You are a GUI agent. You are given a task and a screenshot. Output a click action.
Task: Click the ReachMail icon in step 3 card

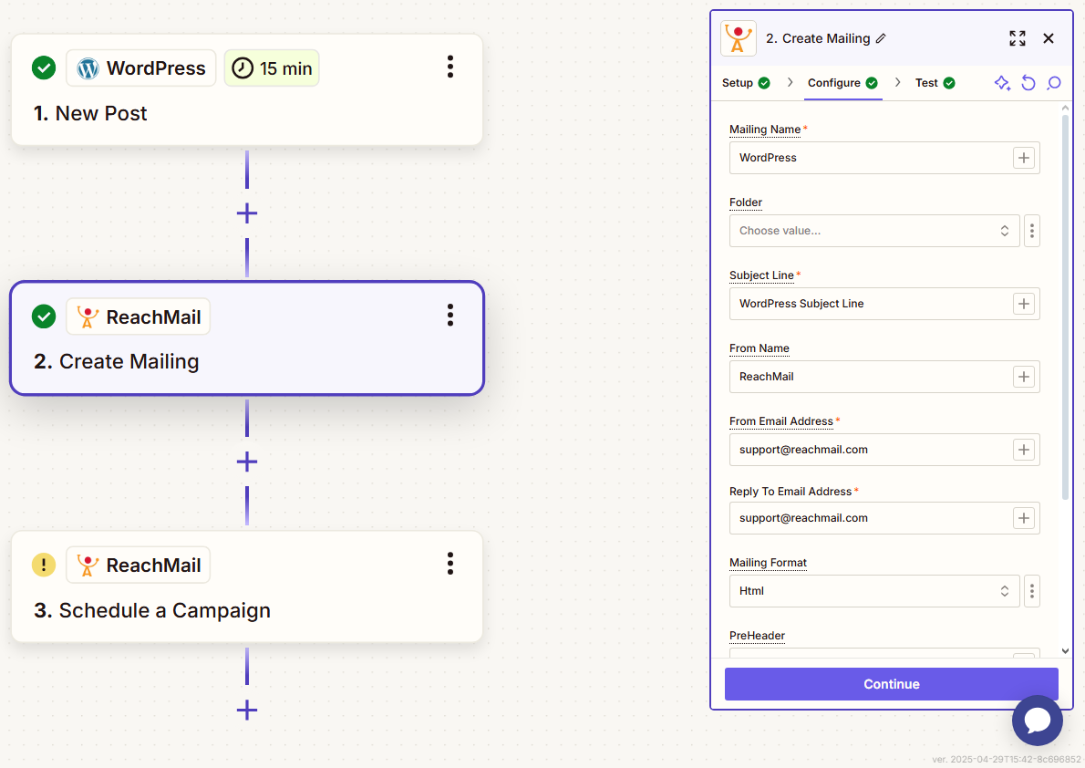pos(88,566)
